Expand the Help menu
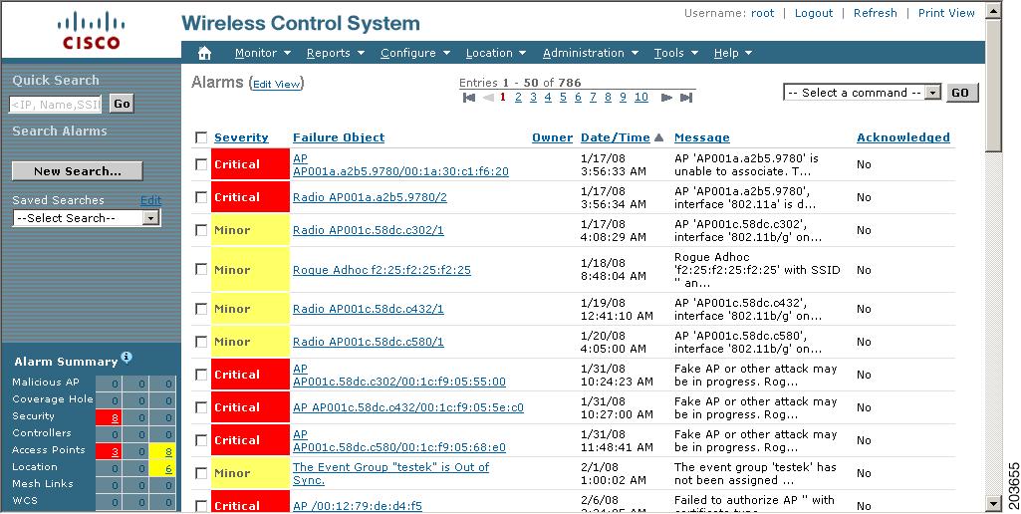Screen dimensions: 1021x514 [732, 54]
